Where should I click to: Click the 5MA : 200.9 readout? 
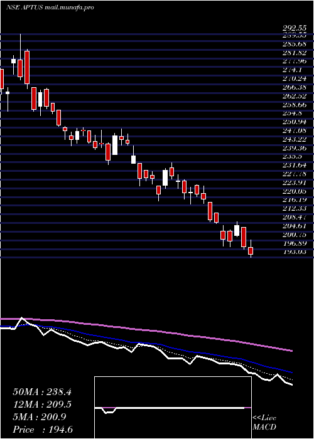point(40,417)
